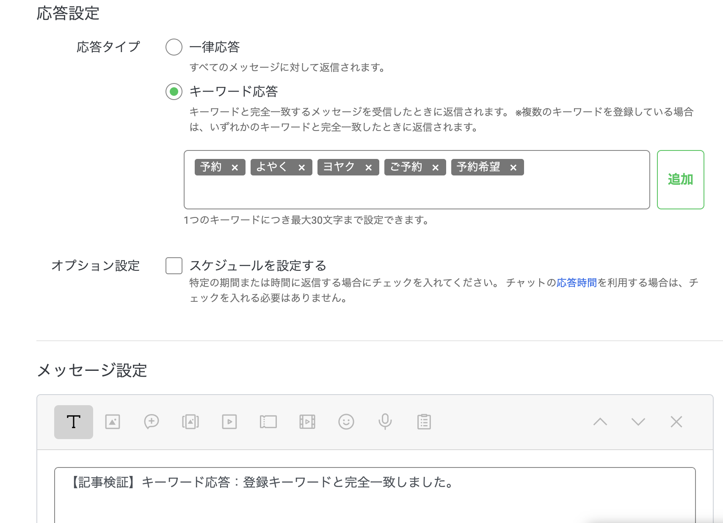The width and height of the screenshot is (723, 523).
Task: Click the メッセージ設定 heading
Action: (92, 370)
